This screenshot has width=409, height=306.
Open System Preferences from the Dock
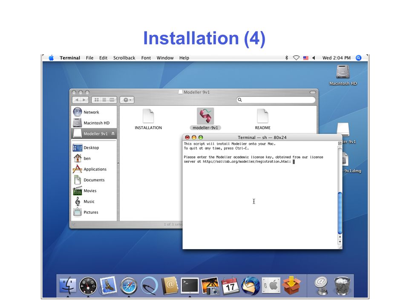pos(271,286)
